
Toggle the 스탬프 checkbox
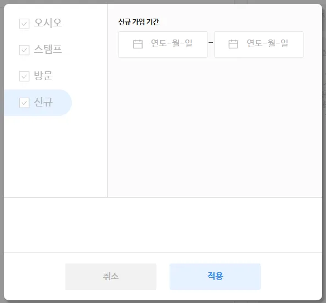24,50
